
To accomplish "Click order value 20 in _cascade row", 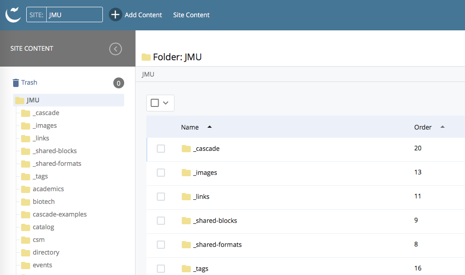I will point(418,148).
